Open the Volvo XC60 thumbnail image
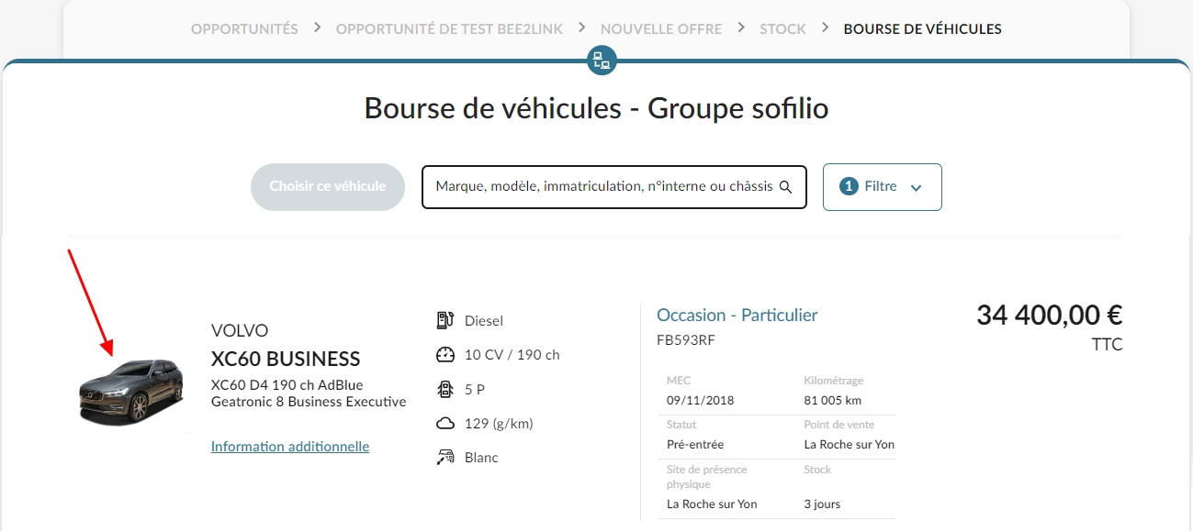 (x=131, y=393)
